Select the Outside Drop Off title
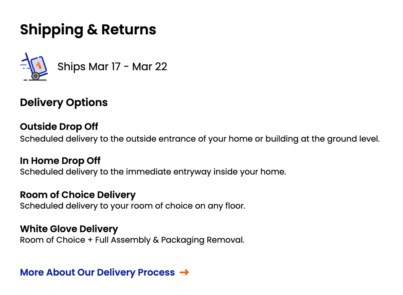 click(59, 127)
